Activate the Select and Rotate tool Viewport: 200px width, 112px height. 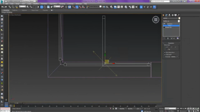click(45, 7)
